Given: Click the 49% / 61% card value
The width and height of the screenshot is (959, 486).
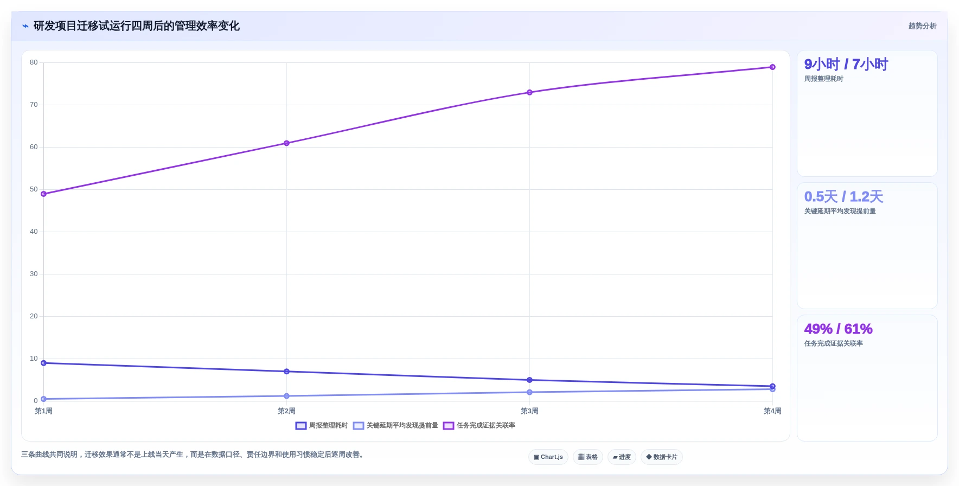Looking at the screenshot, I should [x=839, y=329].
